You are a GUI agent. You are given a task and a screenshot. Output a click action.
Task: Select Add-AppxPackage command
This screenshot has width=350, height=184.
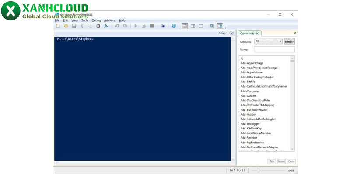tap(252, 63)
